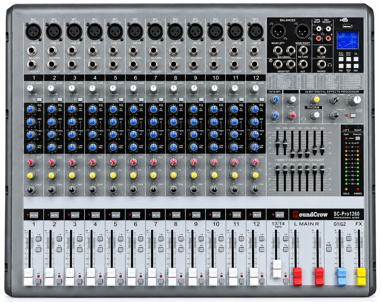Click channel 3 red AUX knob
Image resolution: width=381 pixels, height=302 pixels.
71,162
